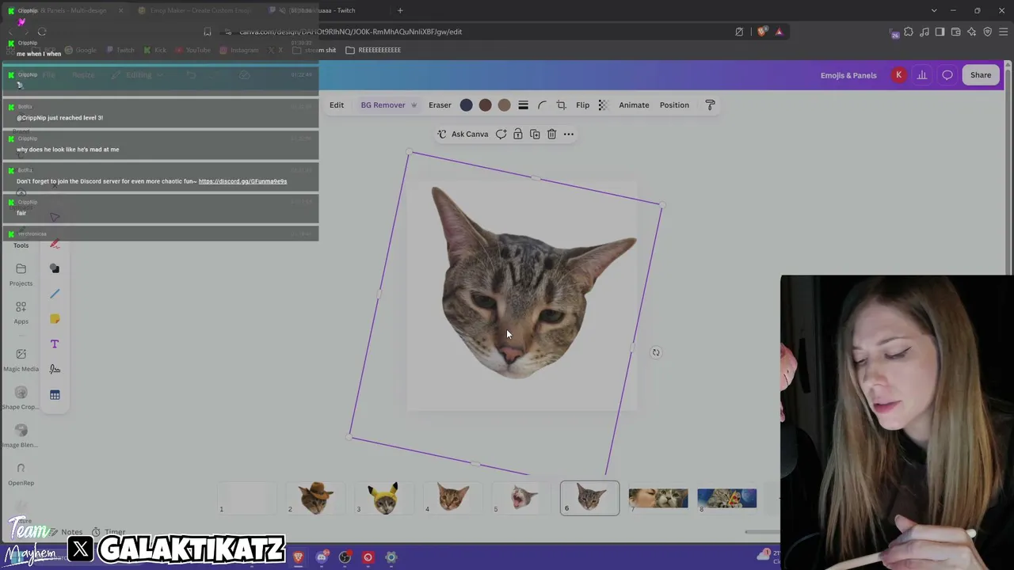Open the Magic Media app
Screen dimensions: 1014x570
21,360
